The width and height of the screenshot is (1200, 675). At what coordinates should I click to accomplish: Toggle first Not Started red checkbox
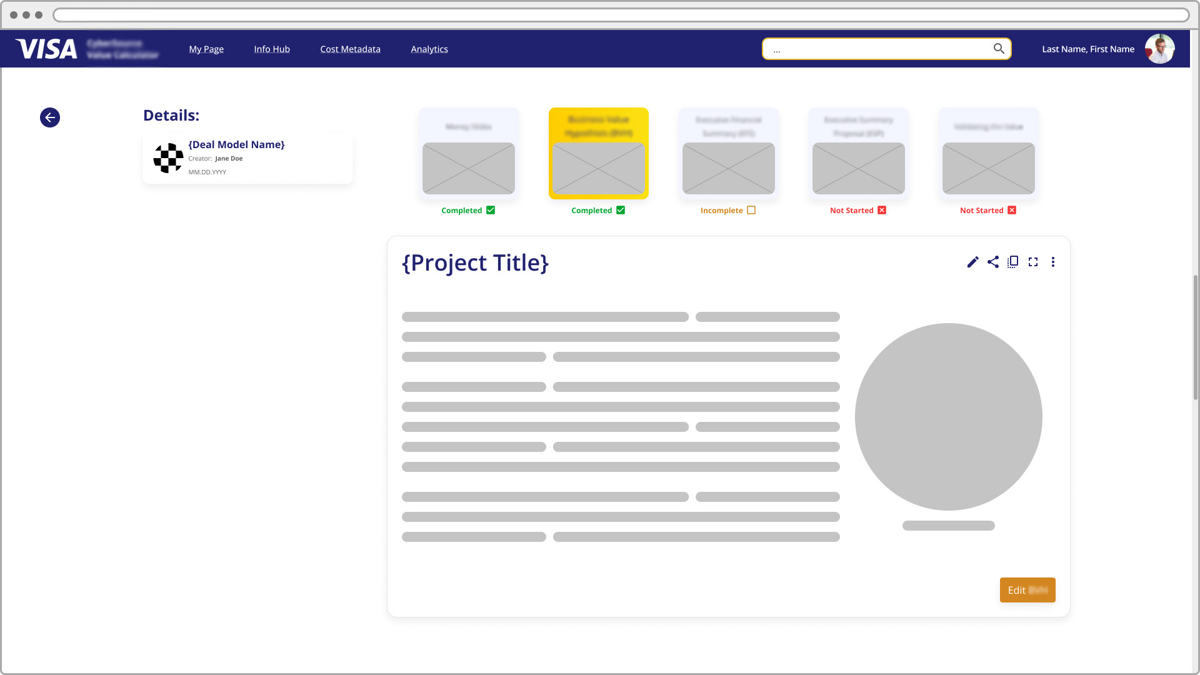pos(882,210)
